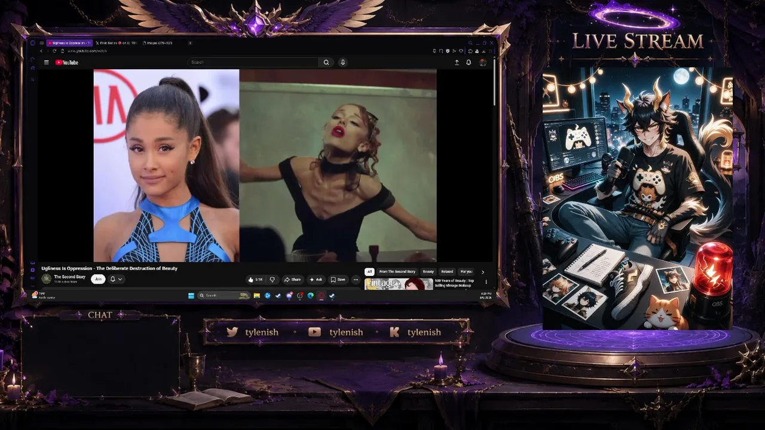Viewport: 765px width, 430px height.
Task: Open the weather widget on the taskbar
Action: [x=43, y=296]
